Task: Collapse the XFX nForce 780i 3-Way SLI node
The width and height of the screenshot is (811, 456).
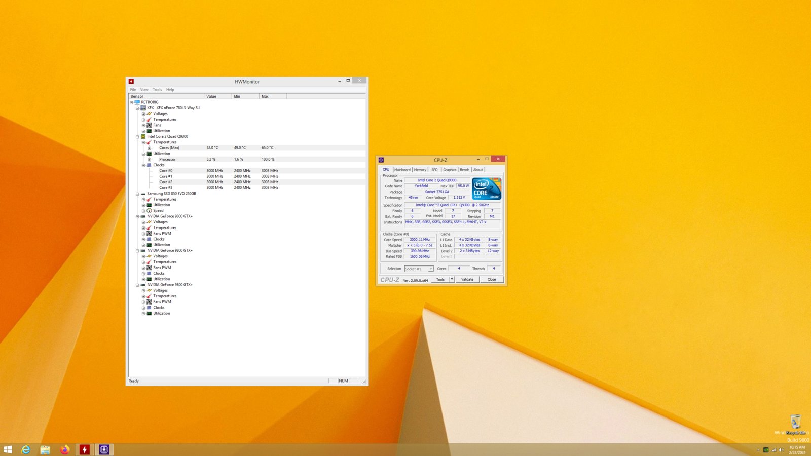Action: click(x=137, y=108)
